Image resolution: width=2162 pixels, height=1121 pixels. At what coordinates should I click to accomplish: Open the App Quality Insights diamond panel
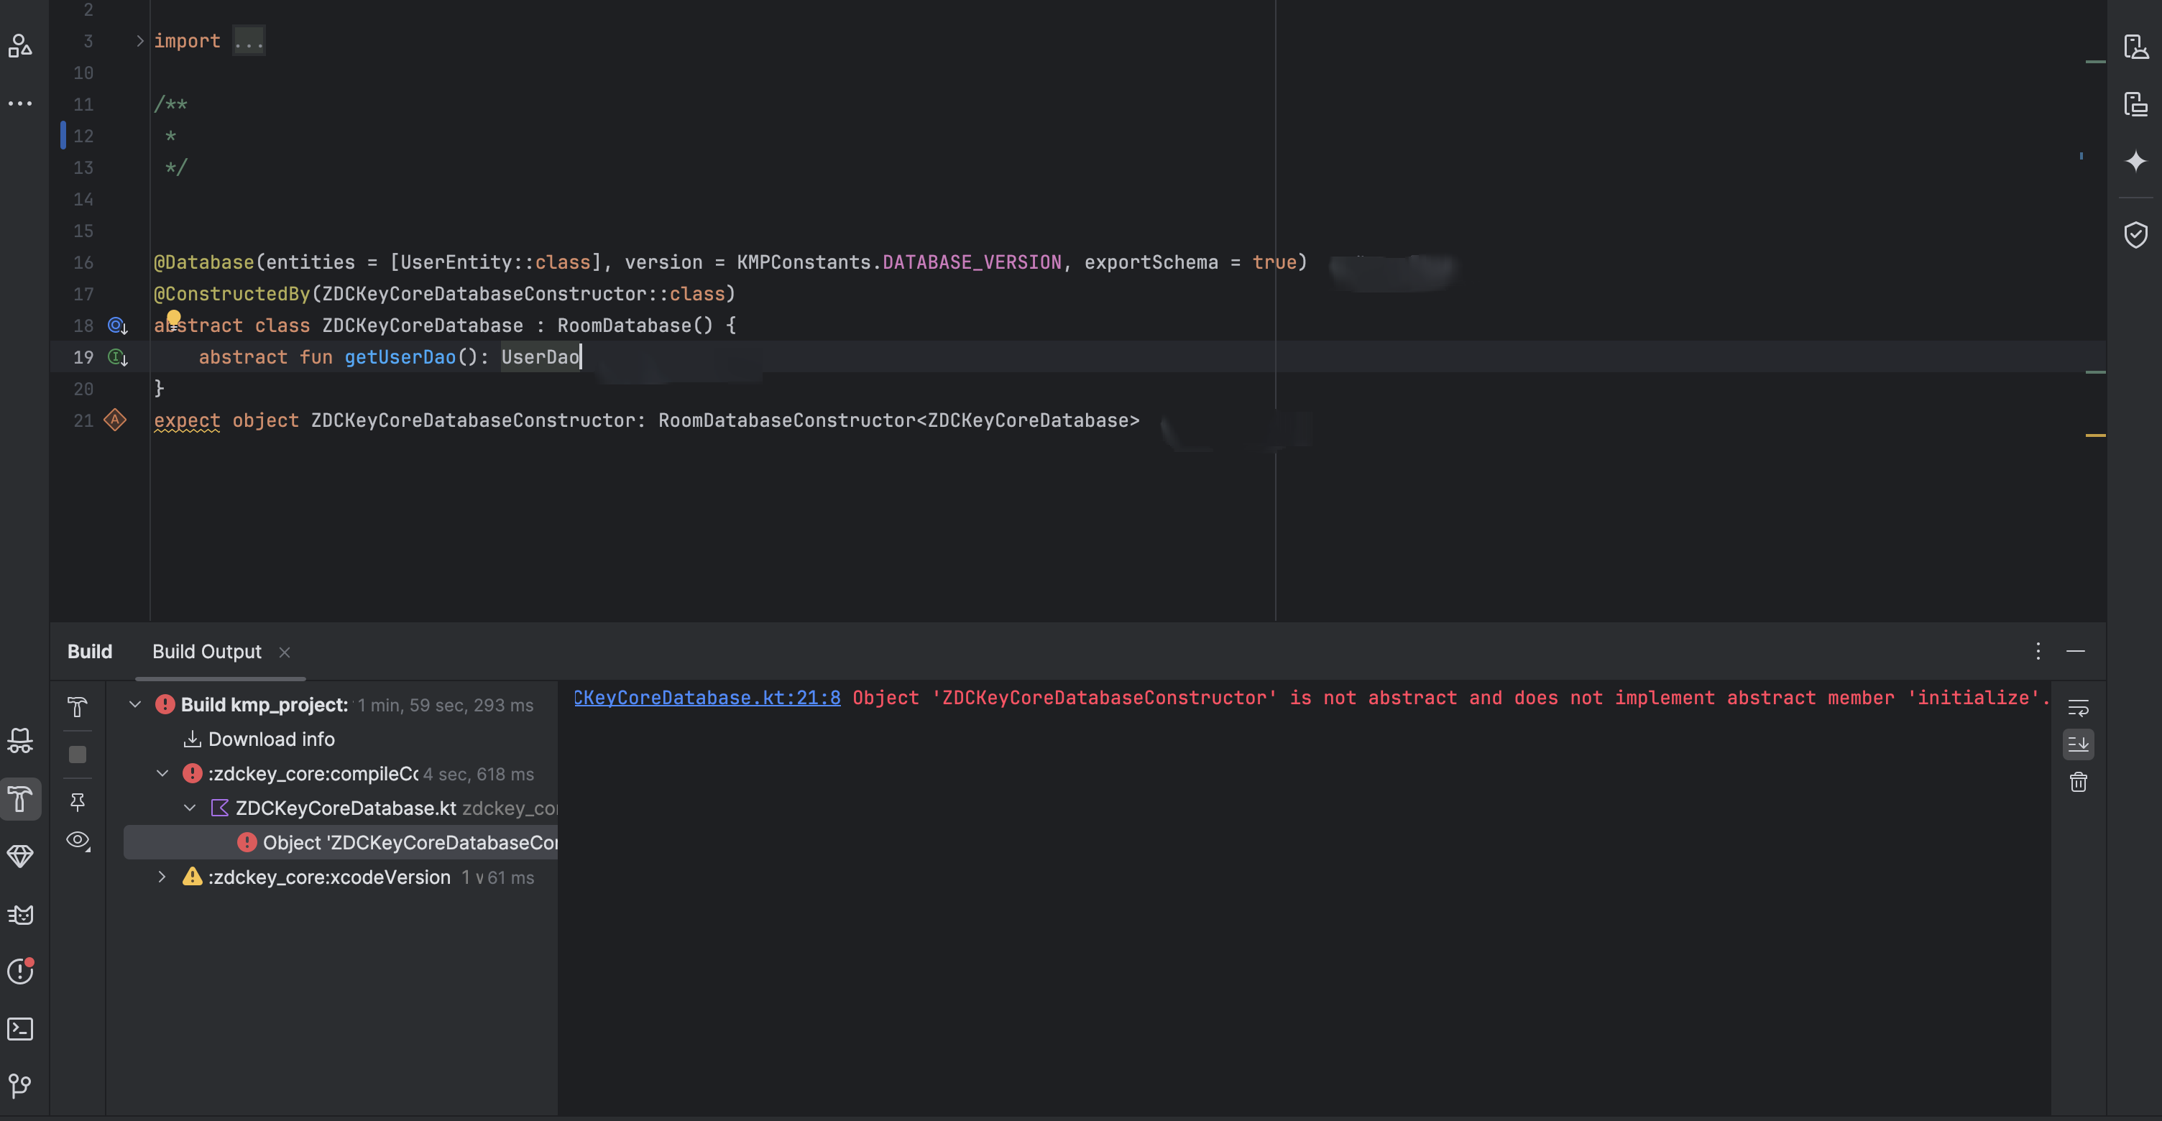20,856
